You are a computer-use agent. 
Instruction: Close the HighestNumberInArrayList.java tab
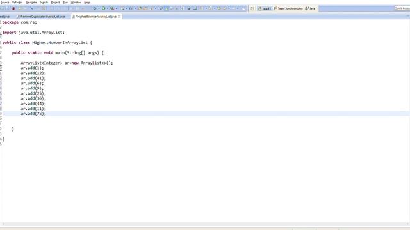point(119,17)
